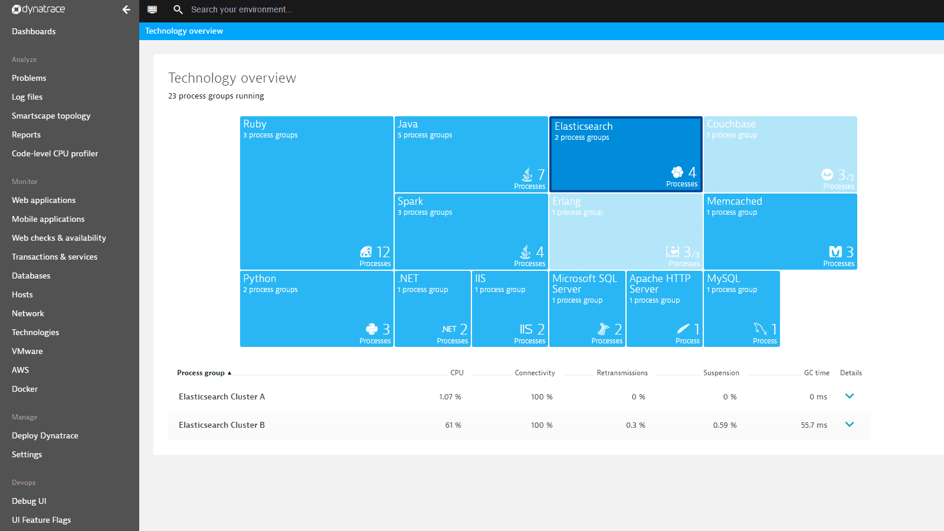Open Code-level CPU profiler
Screen dimensions: 944x531
click(x=55, y=153)
